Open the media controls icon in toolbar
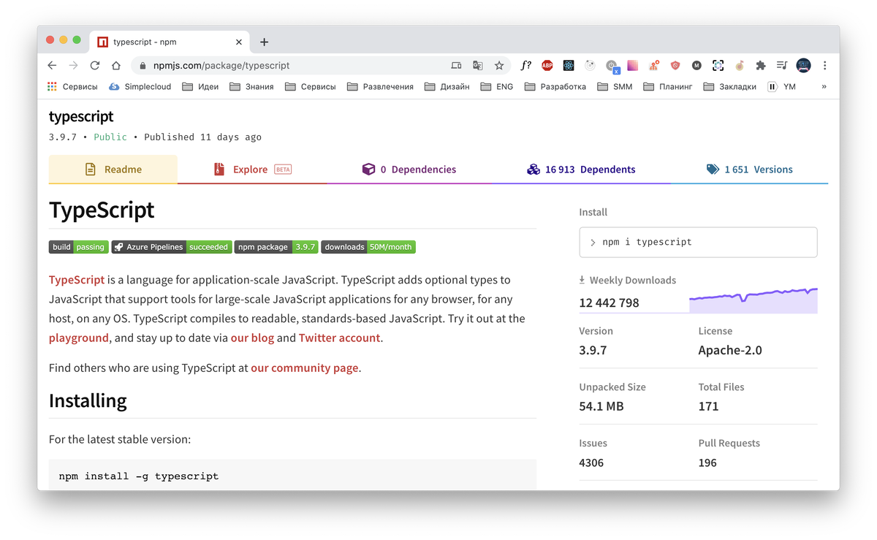 [781, 65]
